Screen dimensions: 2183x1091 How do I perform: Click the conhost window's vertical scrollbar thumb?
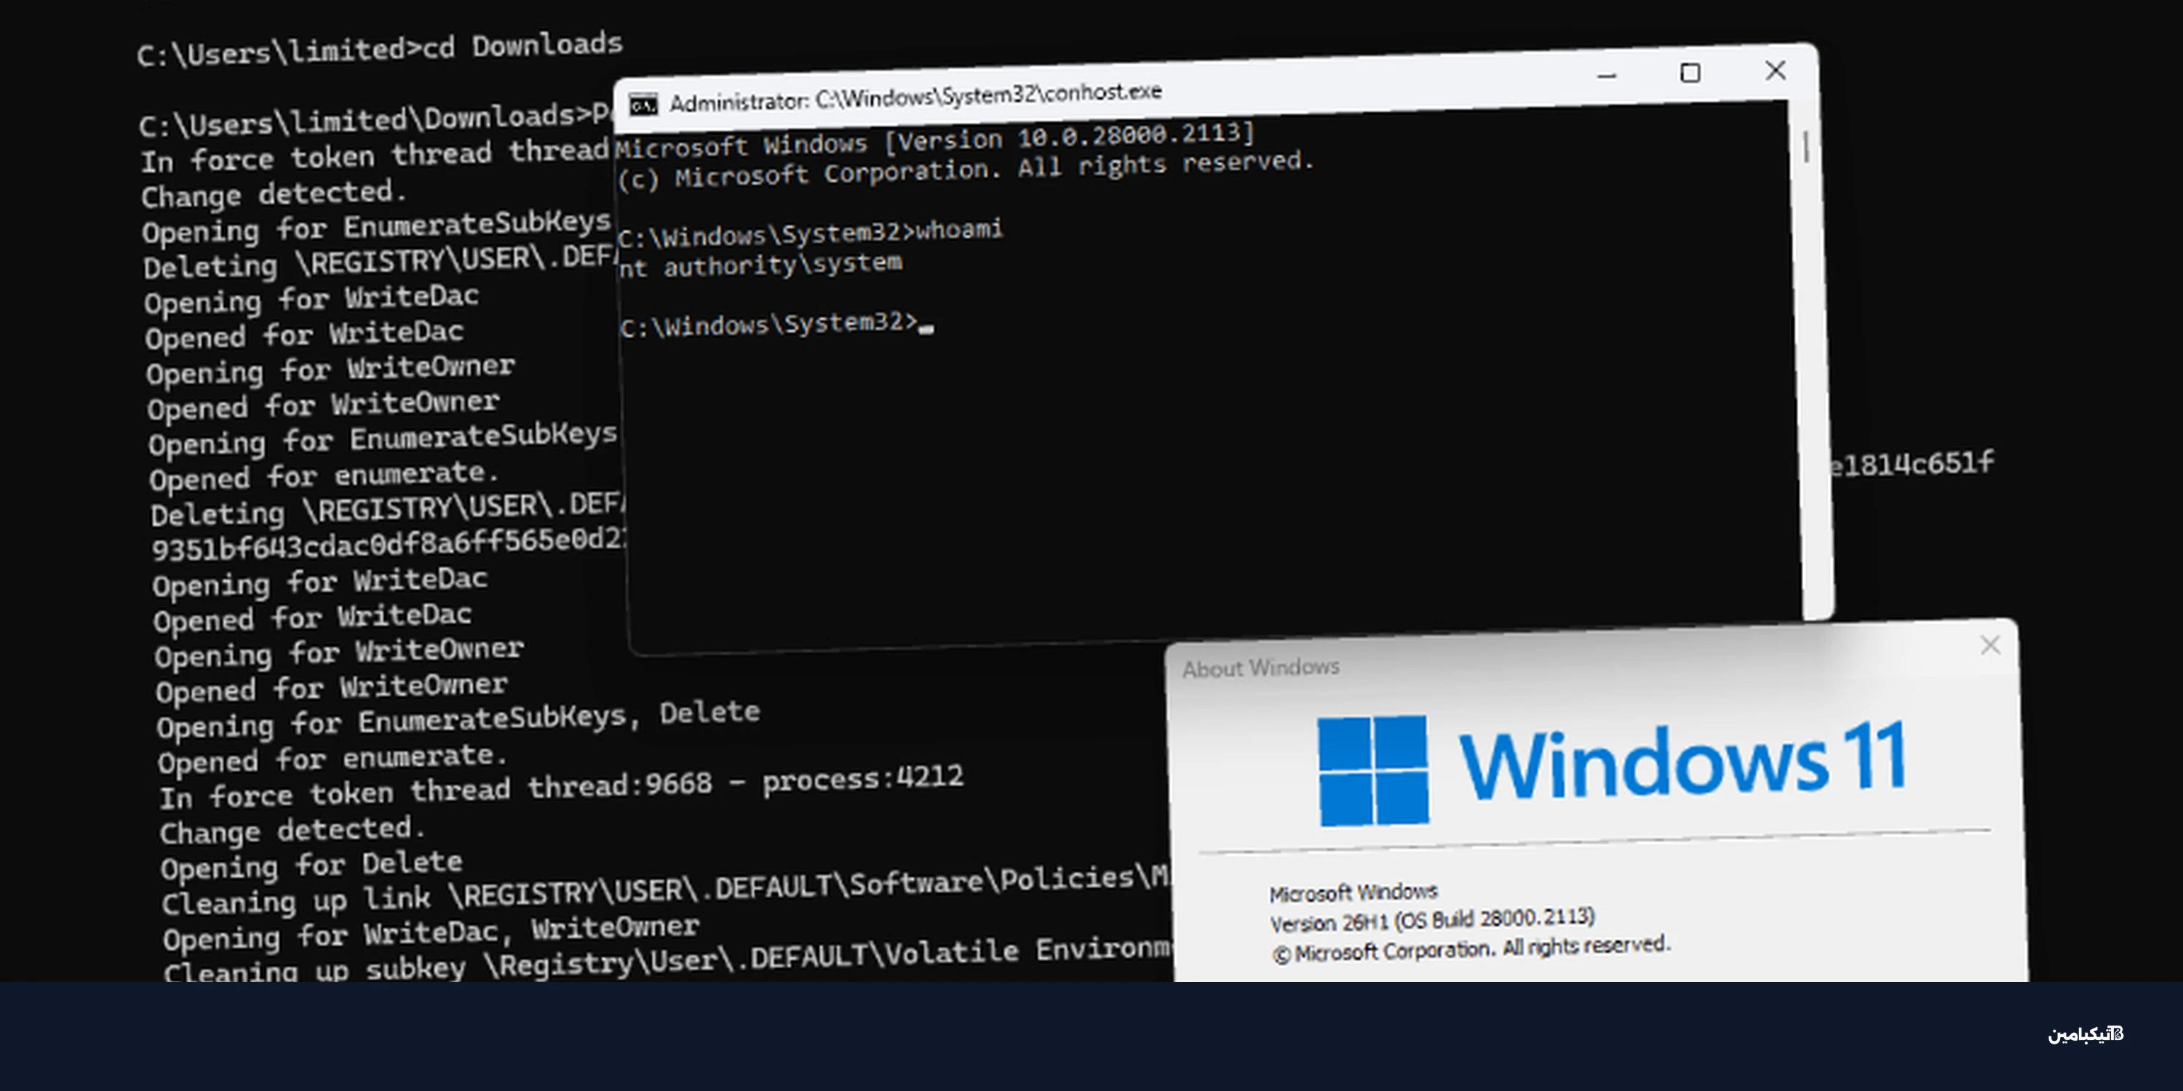click(1806, 146)
